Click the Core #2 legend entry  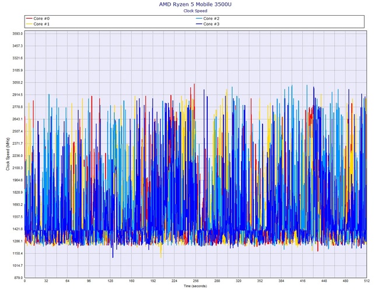coord(208,19)
